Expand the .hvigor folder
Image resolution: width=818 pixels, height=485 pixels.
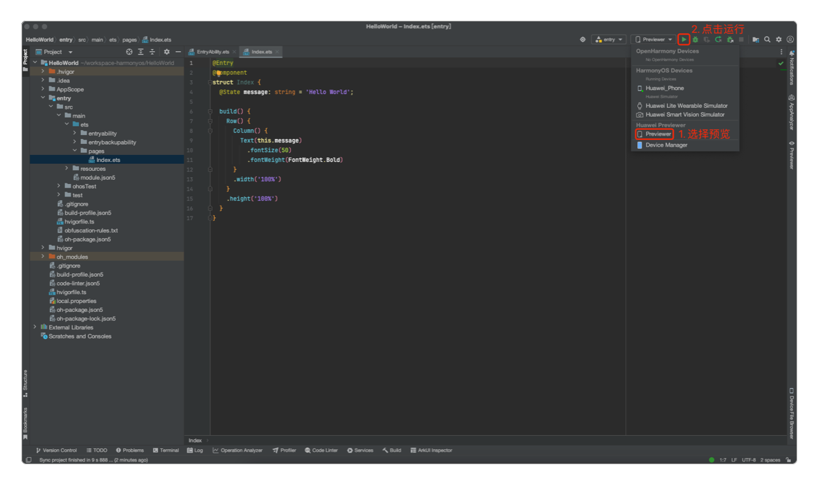coord(44,72)
